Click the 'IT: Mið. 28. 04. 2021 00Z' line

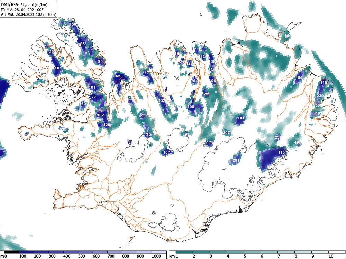click(x=22, y=10)
